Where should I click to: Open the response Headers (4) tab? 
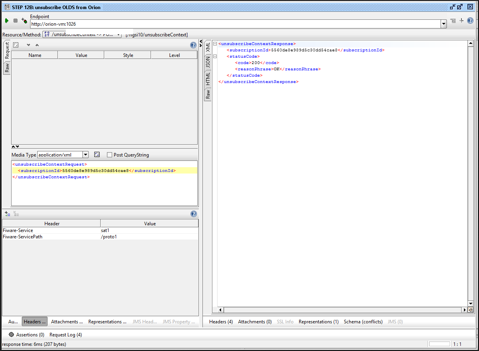221,322
